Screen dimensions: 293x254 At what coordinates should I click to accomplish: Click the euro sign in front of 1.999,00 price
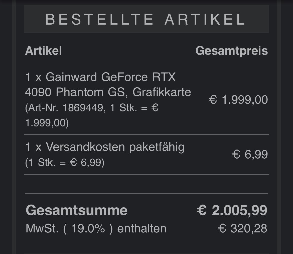pos(213,99)
